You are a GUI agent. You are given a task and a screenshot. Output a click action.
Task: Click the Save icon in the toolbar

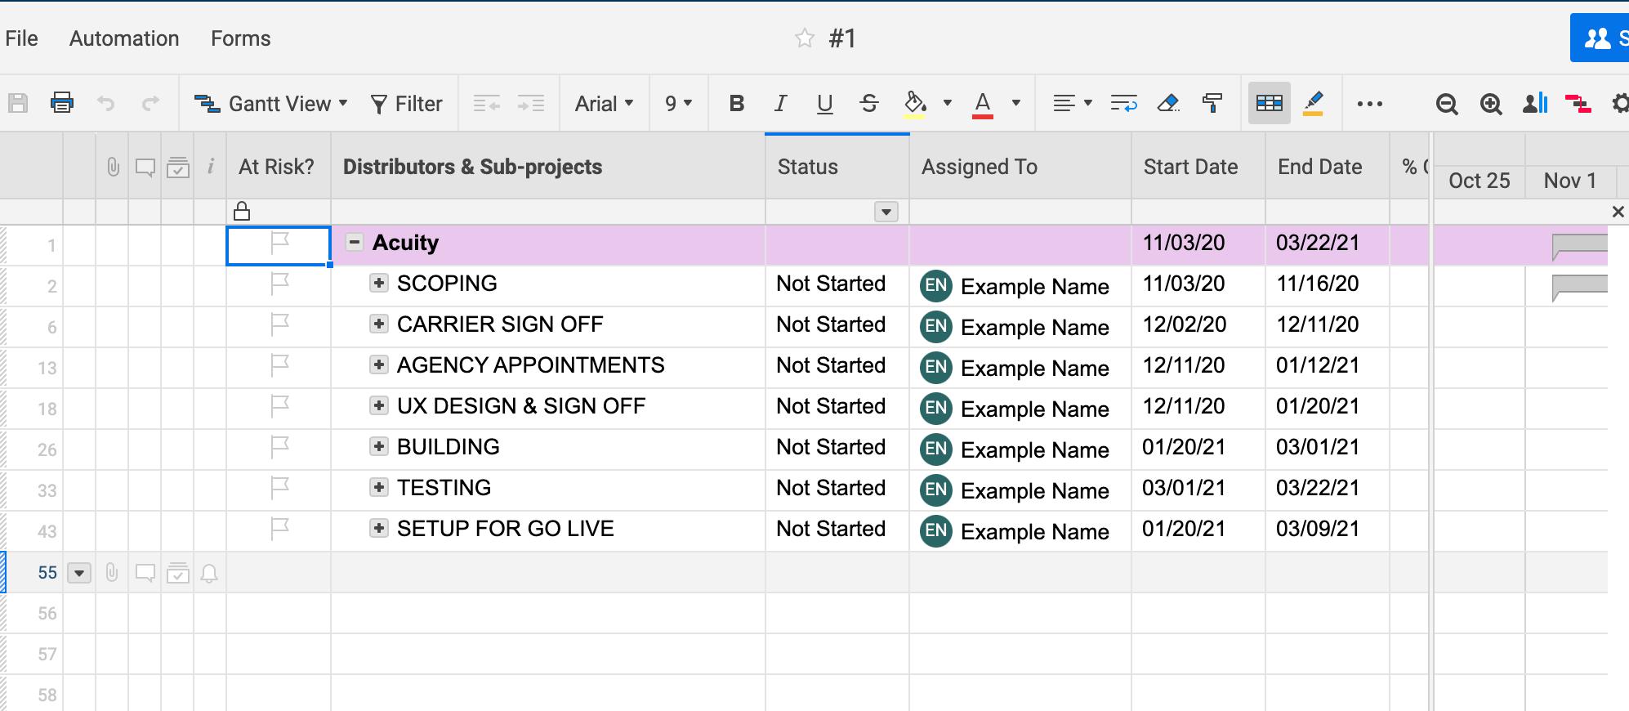pos(18,103)
